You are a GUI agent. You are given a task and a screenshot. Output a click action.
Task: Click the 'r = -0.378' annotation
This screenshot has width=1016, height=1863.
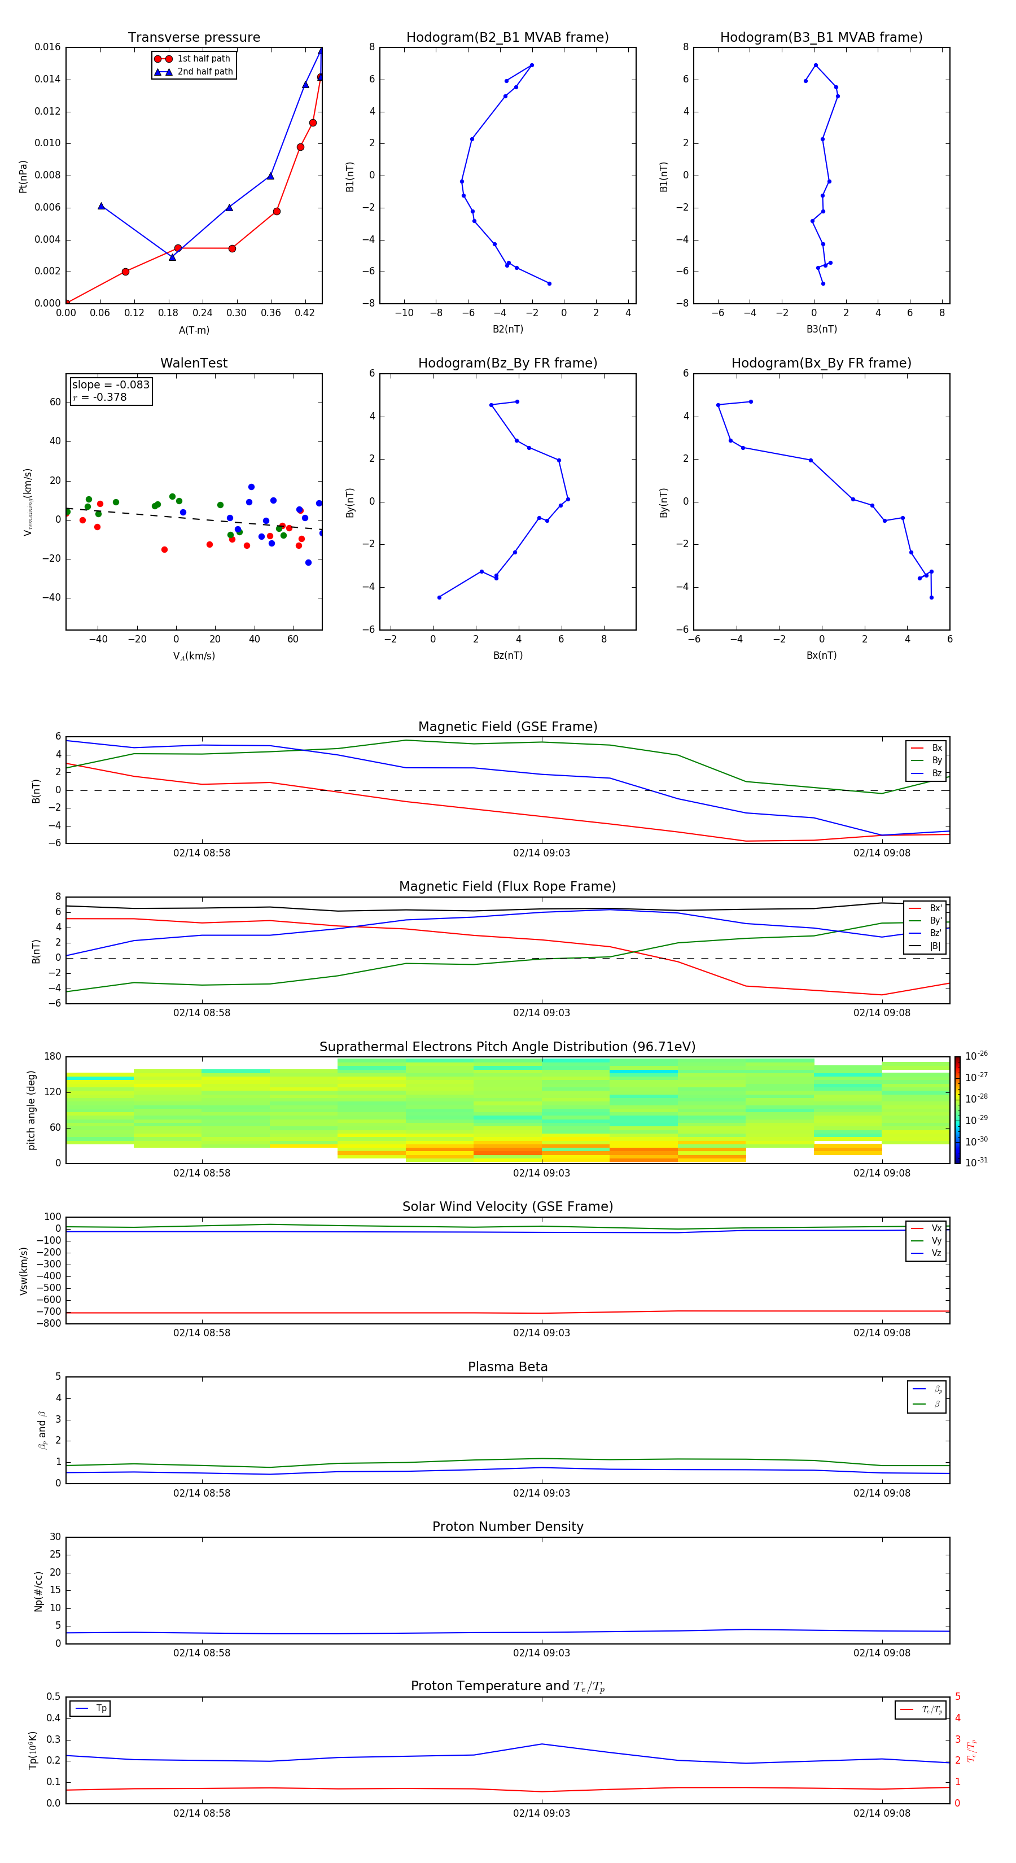pos(100,397)
